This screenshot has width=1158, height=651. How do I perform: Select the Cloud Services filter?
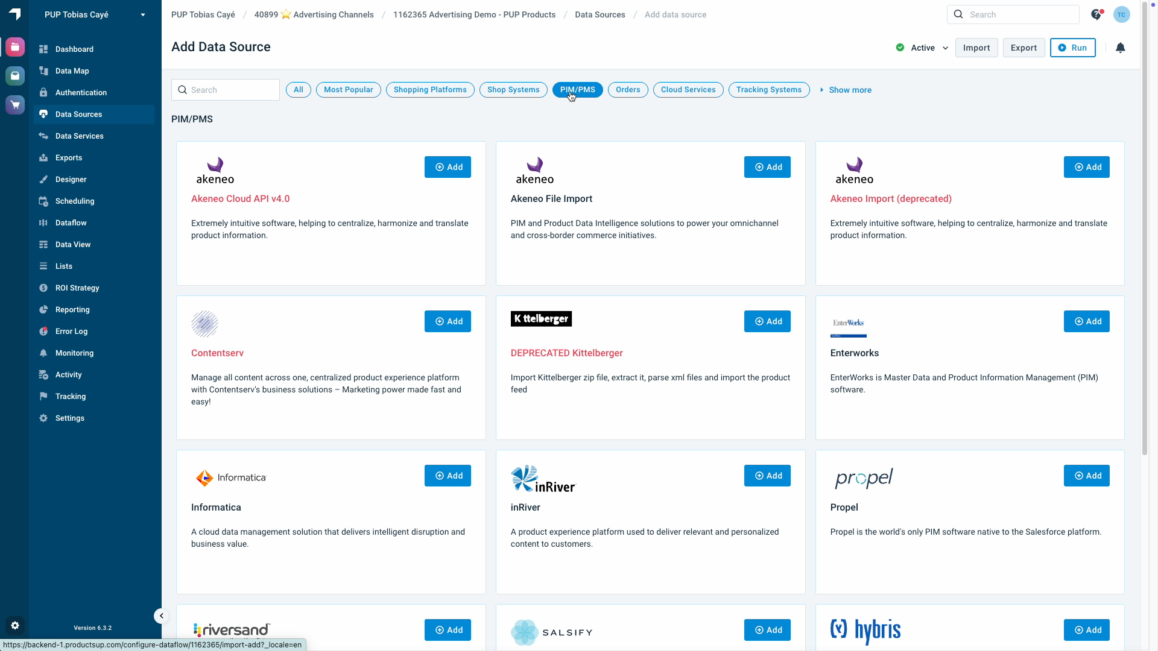click(688, 90)
